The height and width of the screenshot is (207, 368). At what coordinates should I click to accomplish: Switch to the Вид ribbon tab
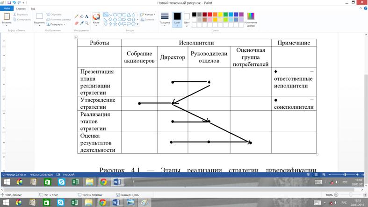point(33,9)
